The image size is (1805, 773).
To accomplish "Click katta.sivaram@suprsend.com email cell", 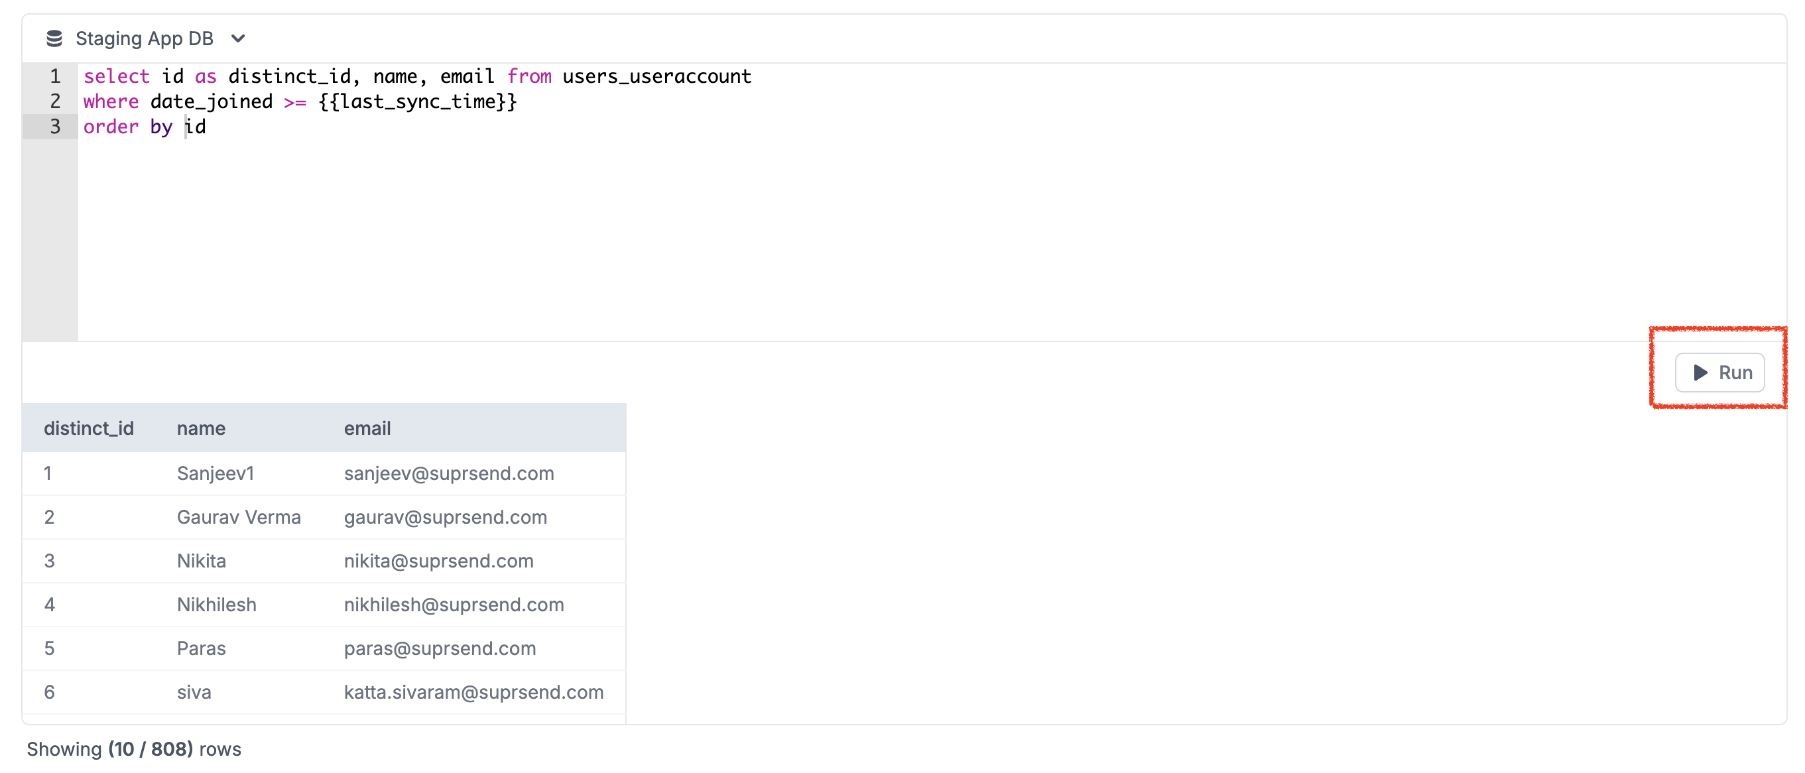I will point(473,692).
